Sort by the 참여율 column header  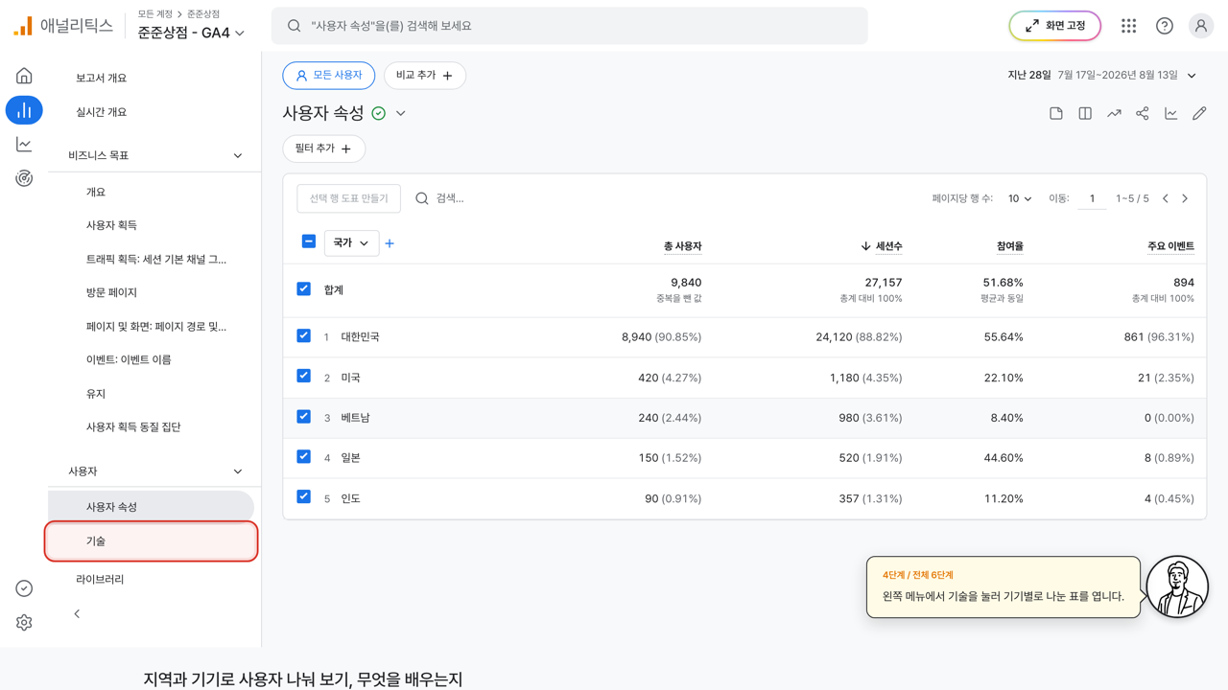tap(1009, 246)
